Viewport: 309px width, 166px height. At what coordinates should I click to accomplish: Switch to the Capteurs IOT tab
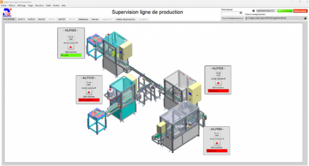coord(107,19)
